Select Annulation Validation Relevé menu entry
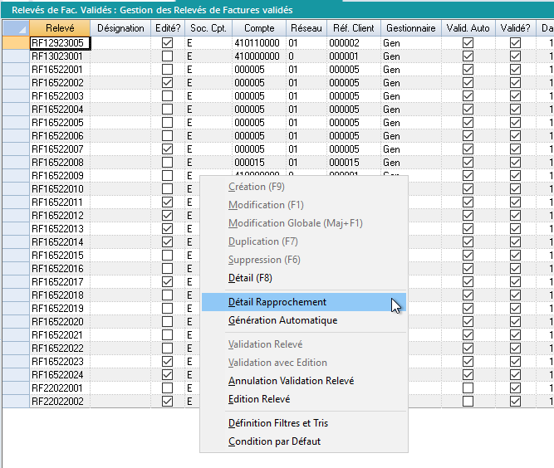This screenshot has height=468, width=554. coord(291,381)
